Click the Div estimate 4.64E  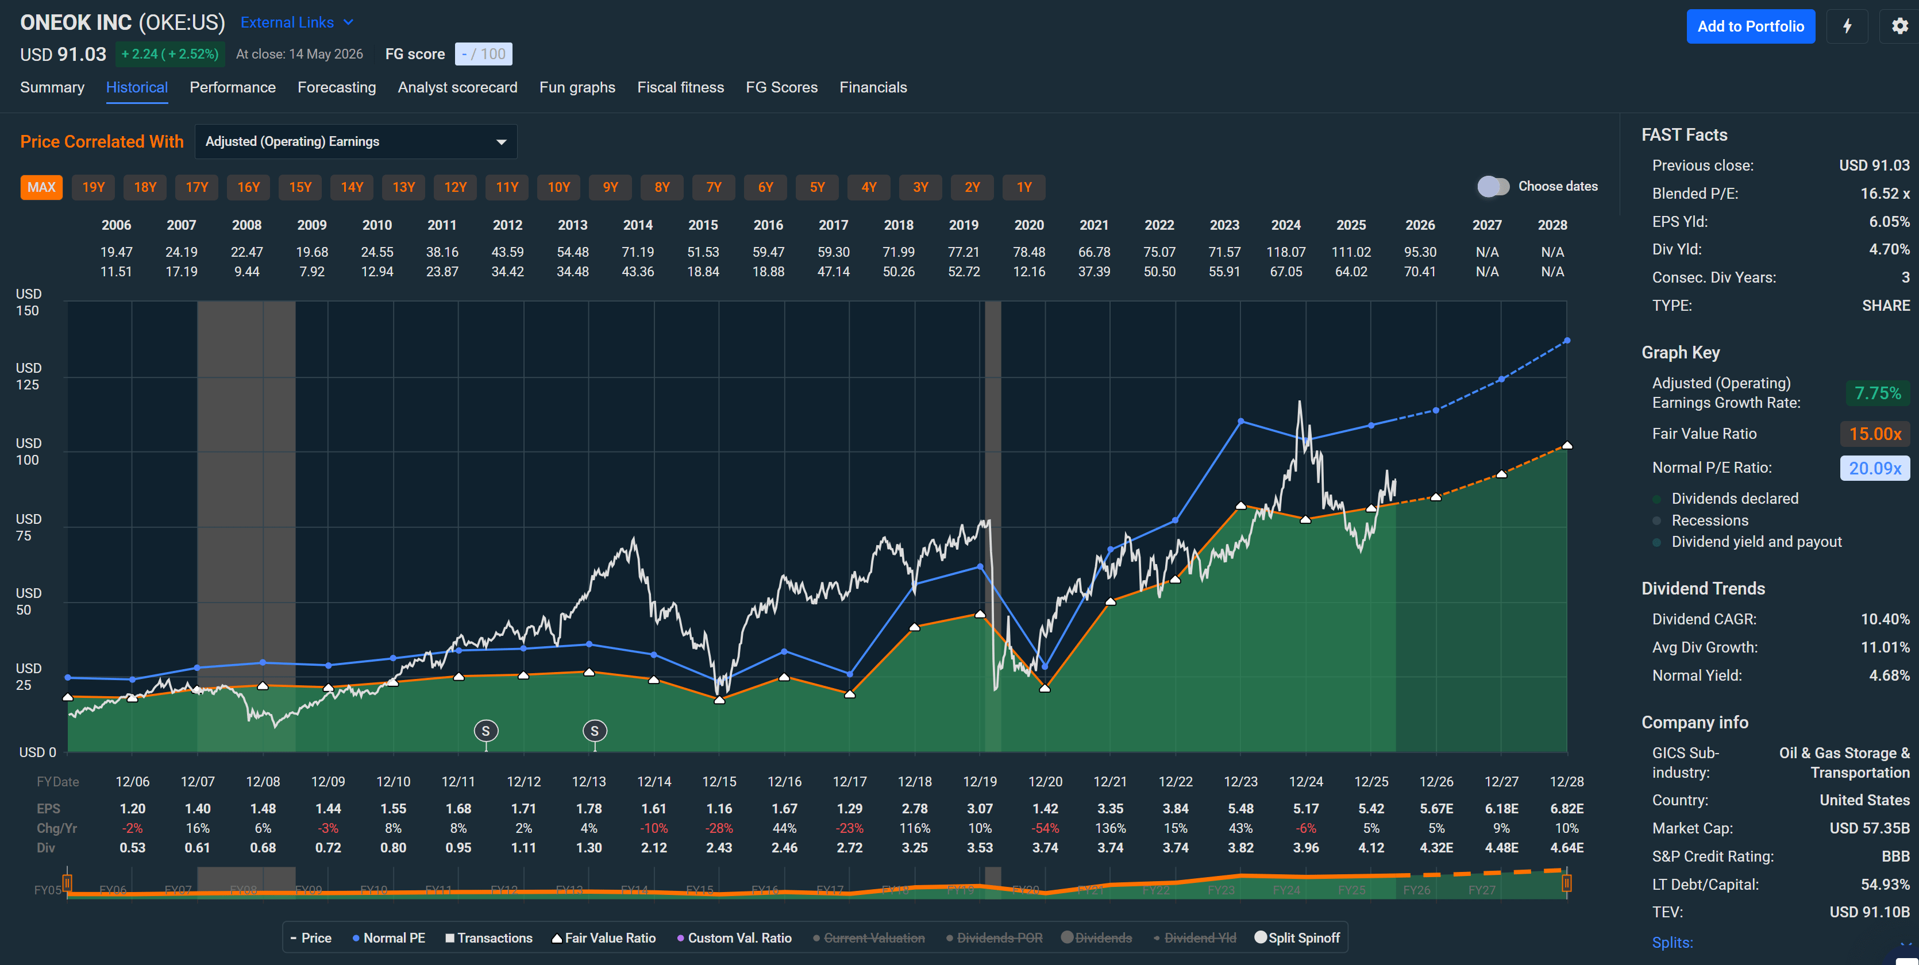point(1567,847)
